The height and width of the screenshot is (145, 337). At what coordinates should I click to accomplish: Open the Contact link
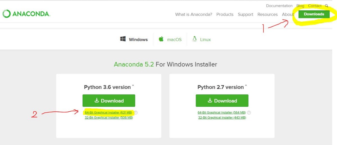point(315,6)
